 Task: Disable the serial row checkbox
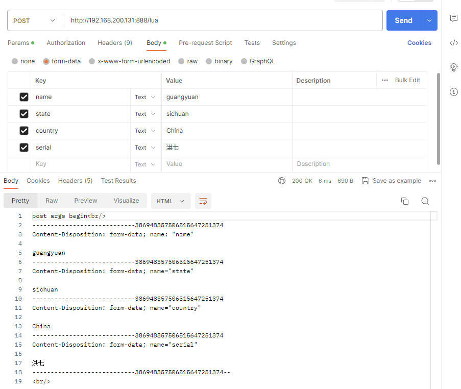[x=23, y=148]
